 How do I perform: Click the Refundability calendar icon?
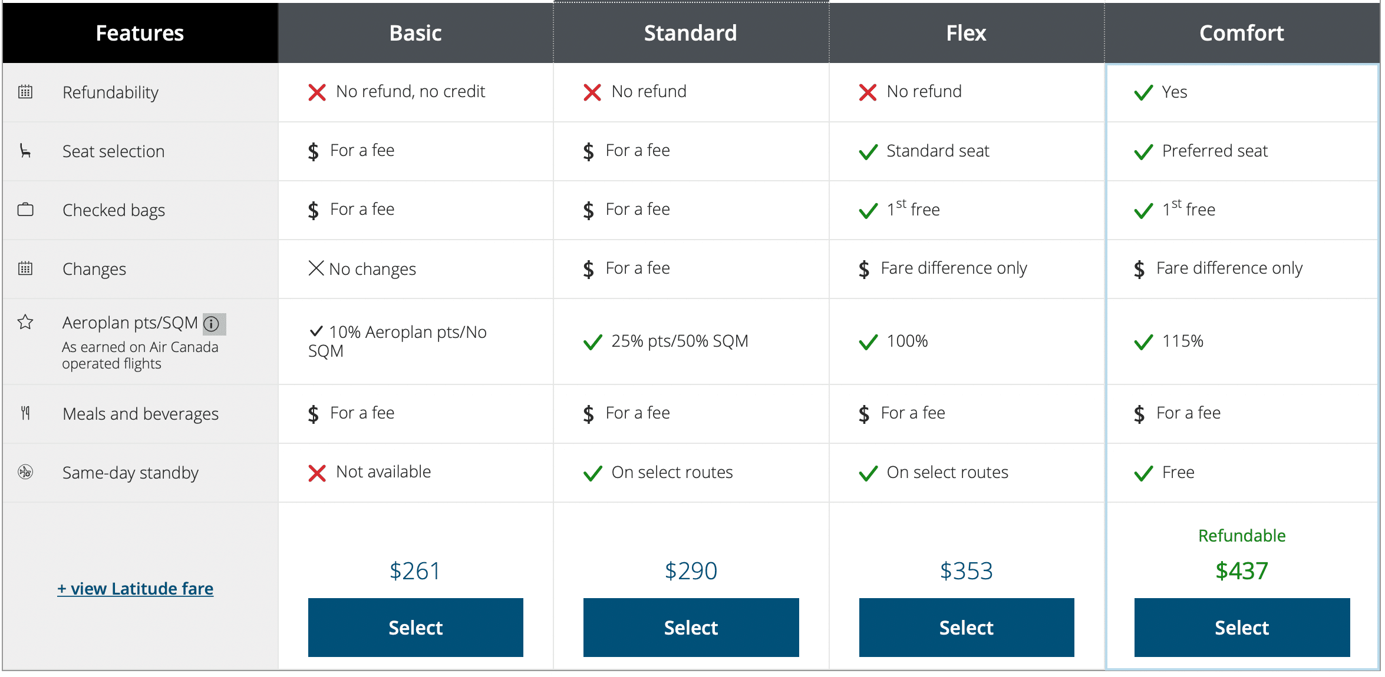tap(25, 92)
